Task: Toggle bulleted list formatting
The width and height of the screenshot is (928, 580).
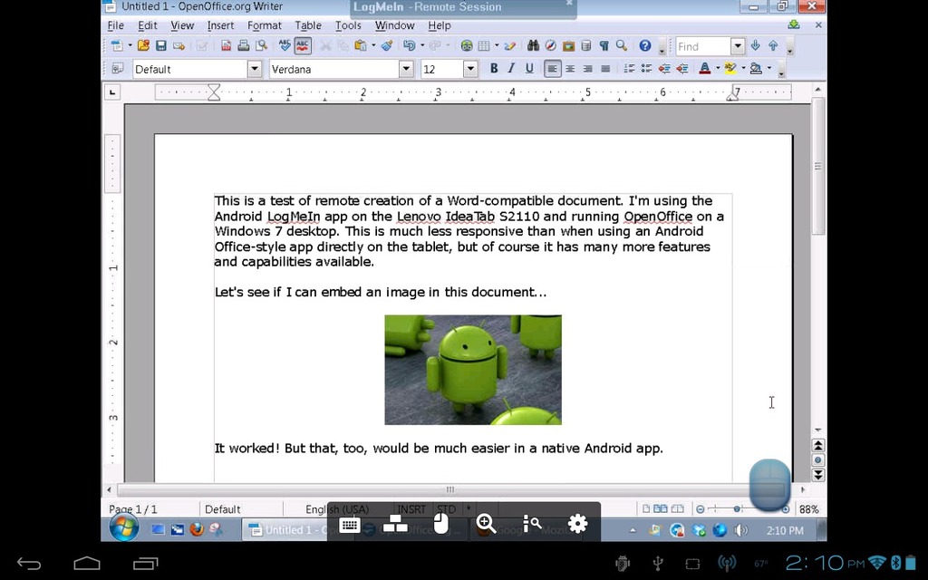Action: 647,69
